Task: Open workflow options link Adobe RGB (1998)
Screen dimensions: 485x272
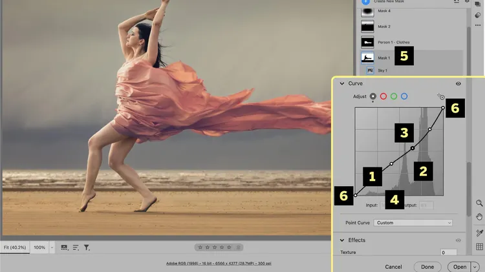Action: tap(219, 264)
